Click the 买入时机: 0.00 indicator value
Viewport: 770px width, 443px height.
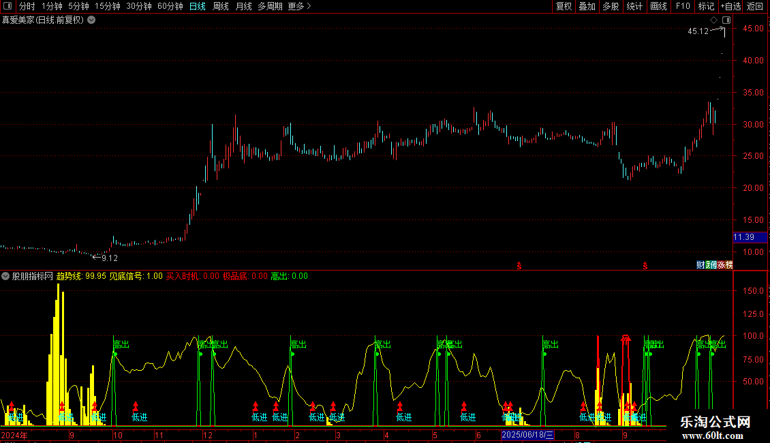coord(192,276)
